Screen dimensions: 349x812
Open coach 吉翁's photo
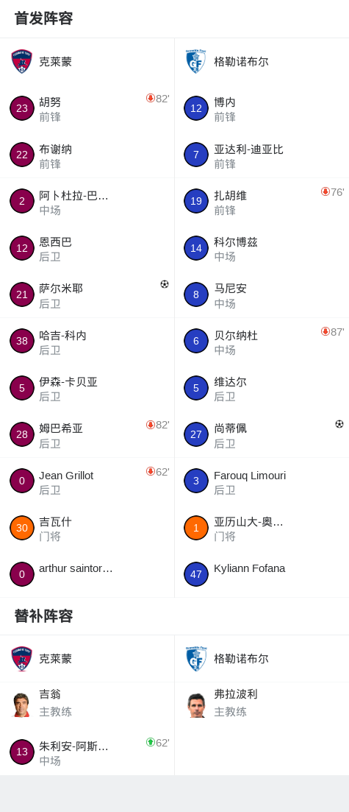point(22,705)
